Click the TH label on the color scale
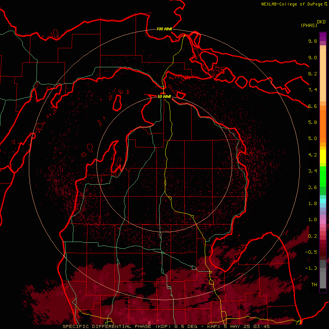This screenshot has width=329, height=329. coord(314,285)
